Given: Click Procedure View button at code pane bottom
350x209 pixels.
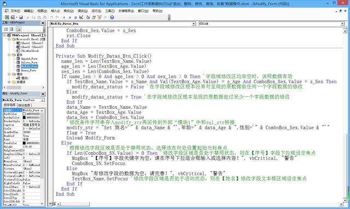Looking at the screenshot, I should 50,204.
